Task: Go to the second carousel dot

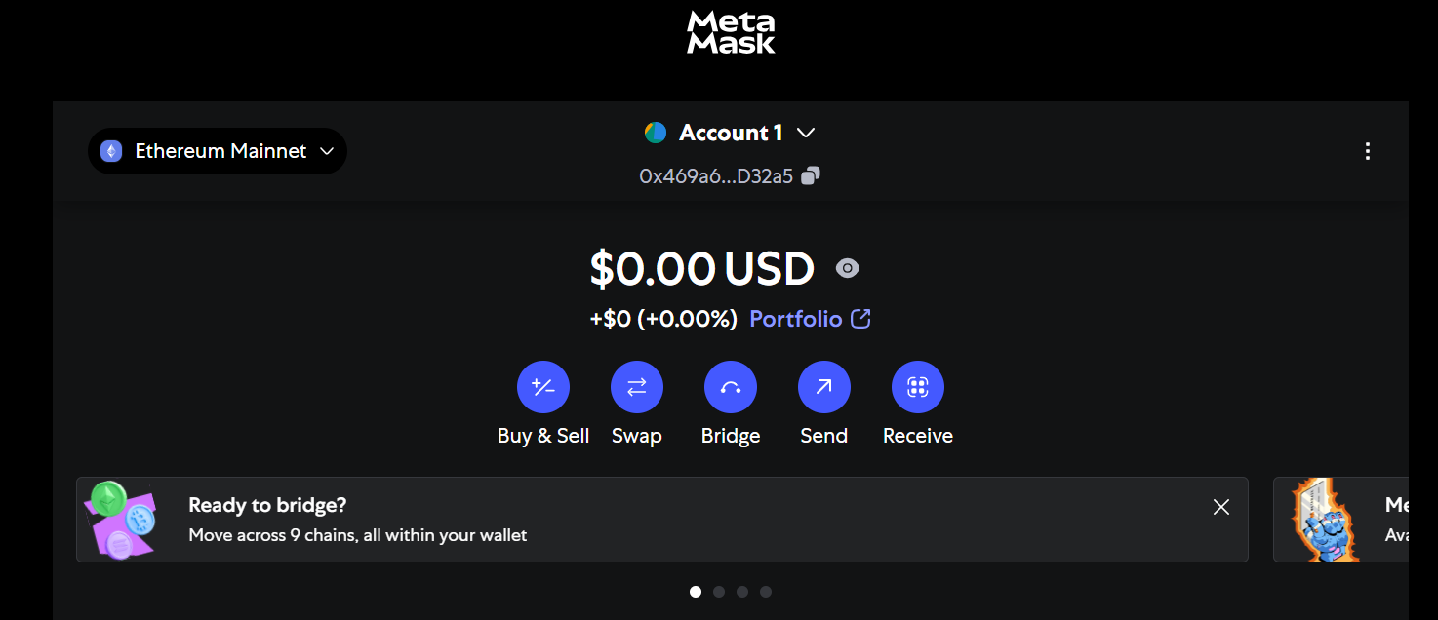Action: pyautogui.click(x=719, y=592)
